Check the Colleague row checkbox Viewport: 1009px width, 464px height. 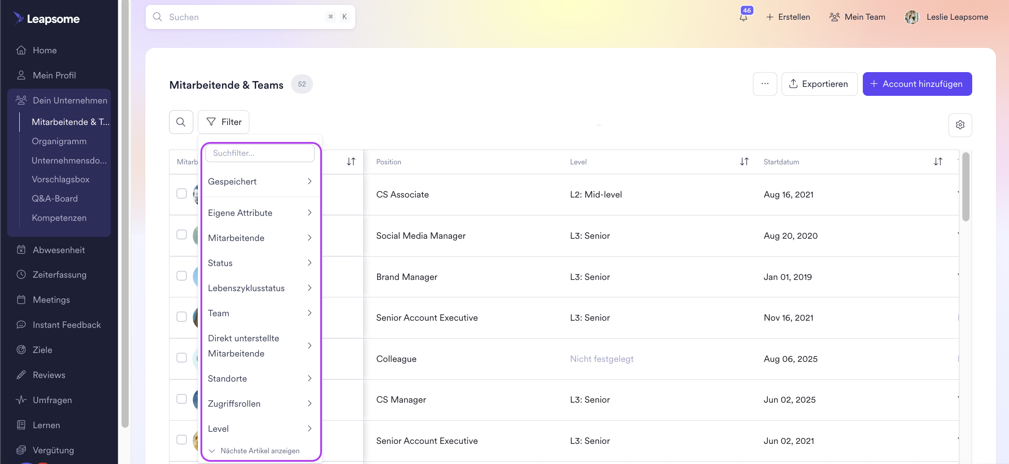pyautogui.click(x=182, y=358)
